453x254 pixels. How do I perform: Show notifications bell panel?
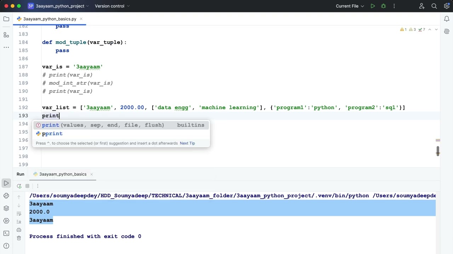coord(447,19)
